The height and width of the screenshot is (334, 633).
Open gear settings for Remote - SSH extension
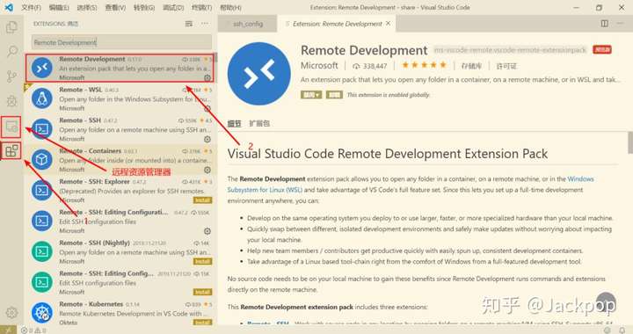pyautogui.click(x=207, y=139)
